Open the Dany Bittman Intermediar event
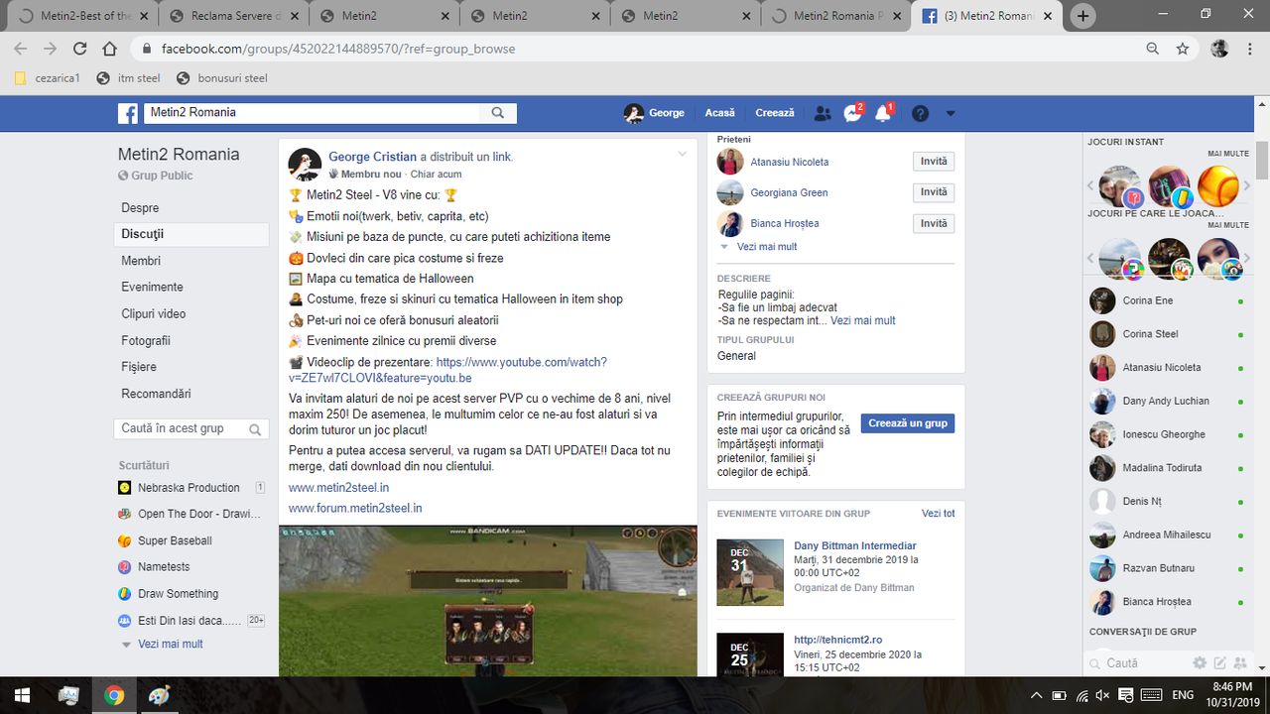The width and height of the screenshot is (1270, 714). point(854,546)
